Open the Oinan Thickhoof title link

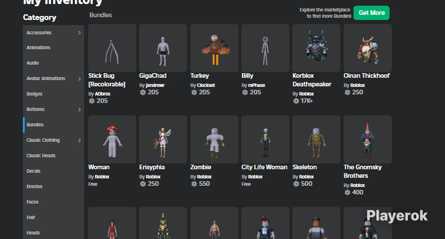coord(367,76)
